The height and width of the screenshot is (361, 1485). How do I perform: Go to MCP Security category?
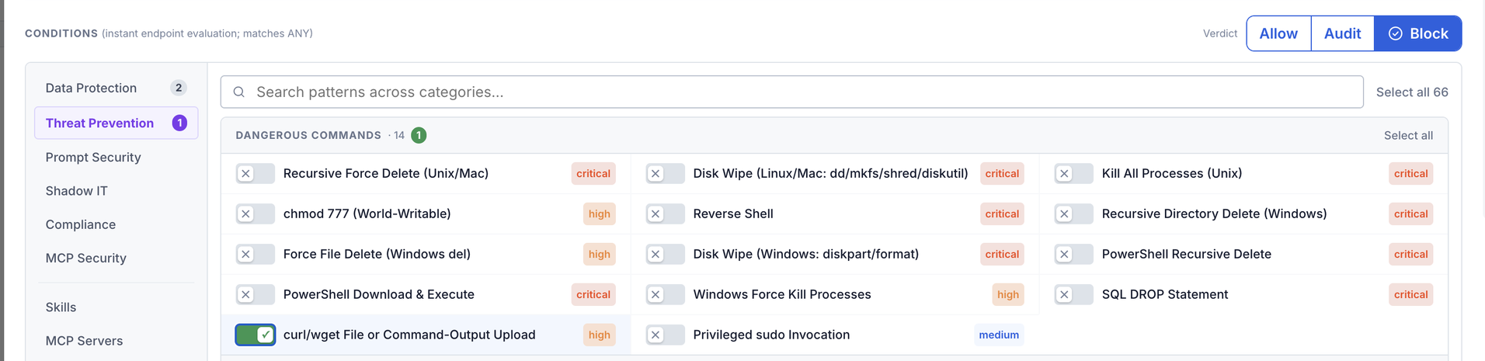pyautogui.click(x=117, y=259)
